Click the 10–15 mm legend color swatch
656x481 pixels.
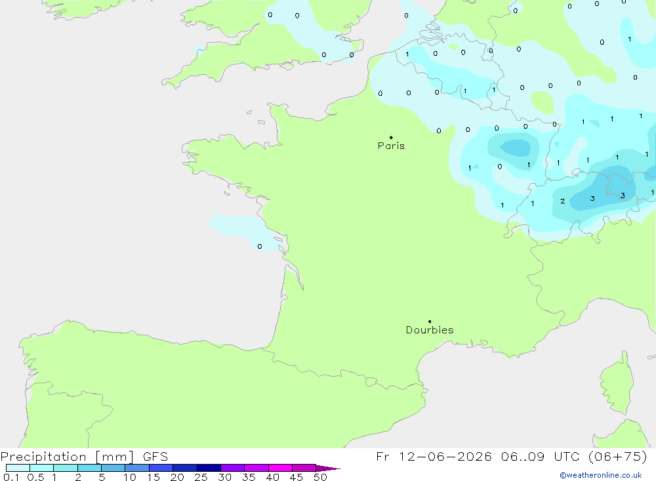(x=137, y=468)
